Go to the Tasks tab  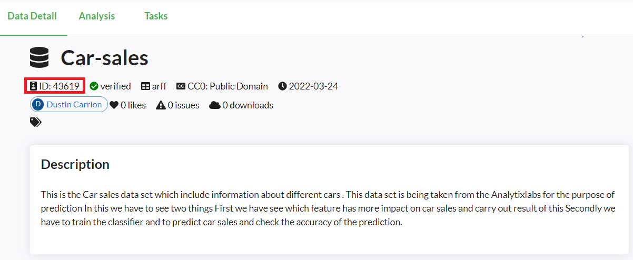click(x=156, y=16)
